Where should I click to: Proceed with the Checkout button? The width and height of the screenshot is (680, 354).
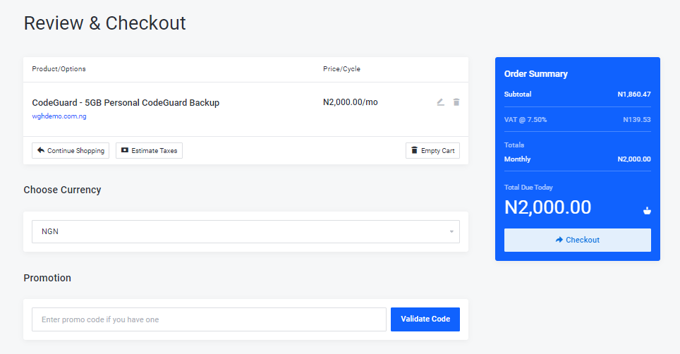pos(577,240)
